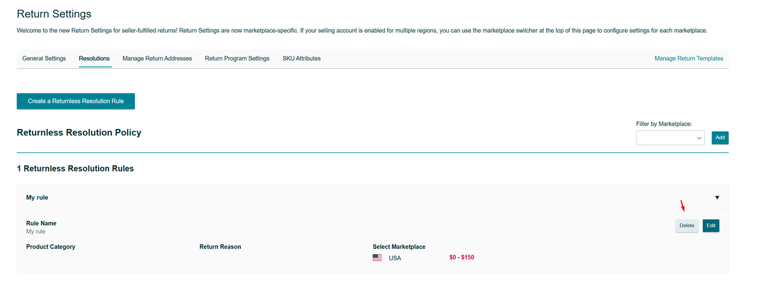The width and height of the screenshot is (771, 303).
Task: Go to the Return Program Settings tab
Action: [x=237, y=58]
